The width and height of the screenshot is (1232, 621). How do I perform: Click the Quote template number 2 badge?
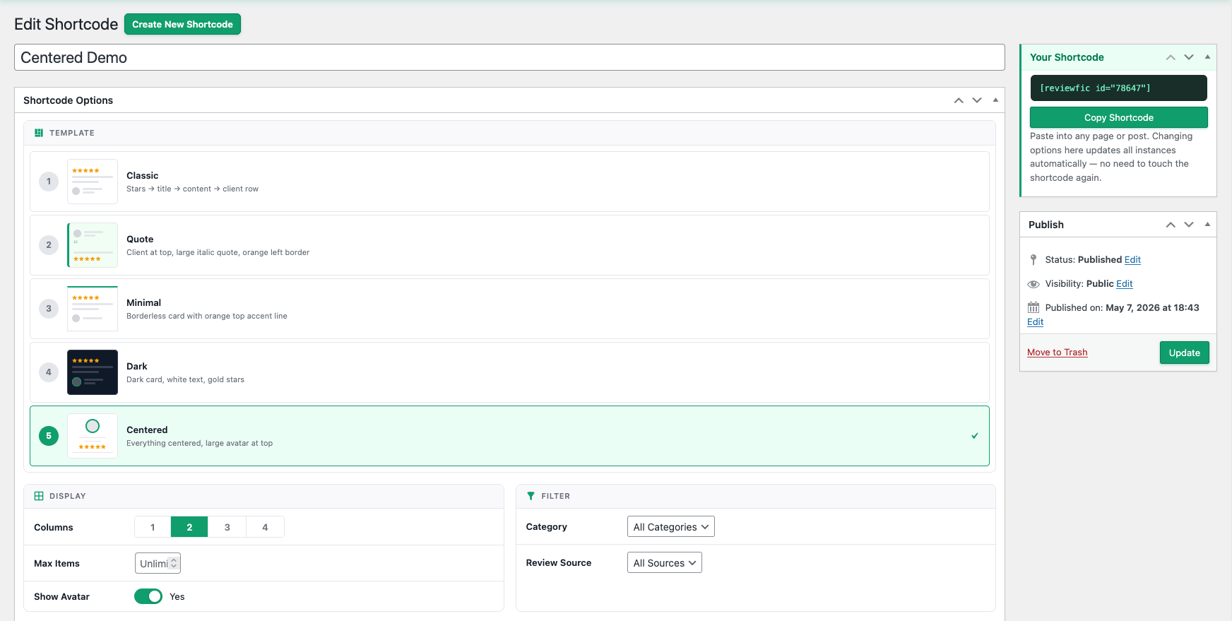tap(49, 245)
